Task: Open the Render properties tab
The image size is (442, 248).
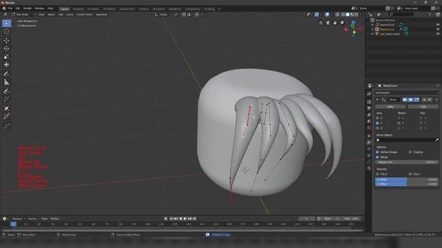Action: pyautogui.click(x=369, y=102)
